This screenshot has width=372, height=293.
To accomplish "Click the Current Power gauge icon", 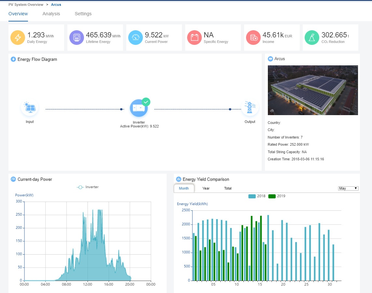I will 135,37.
